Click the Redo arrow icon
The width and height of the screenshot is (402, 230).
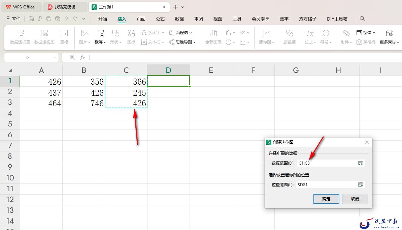pos(75,19)
